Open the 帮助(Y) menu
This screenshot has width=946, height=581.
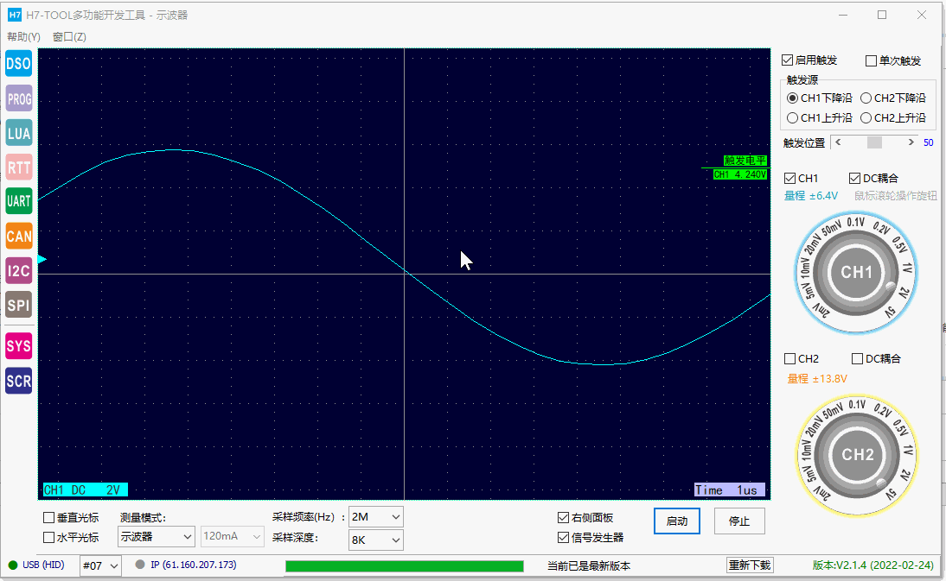point(23,37)
